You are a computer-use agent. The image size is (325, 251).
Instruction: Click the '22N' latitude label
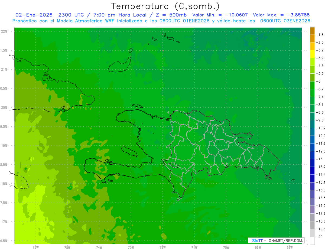coord(4,31)
